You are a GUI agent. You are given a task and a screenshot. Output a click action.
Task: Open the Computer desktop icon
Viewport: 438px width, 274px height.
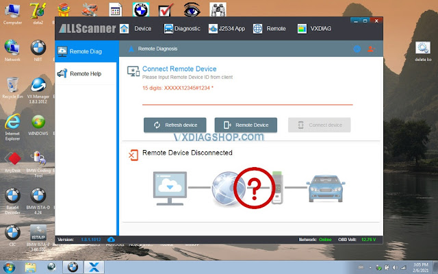click(x=12, y=14)
